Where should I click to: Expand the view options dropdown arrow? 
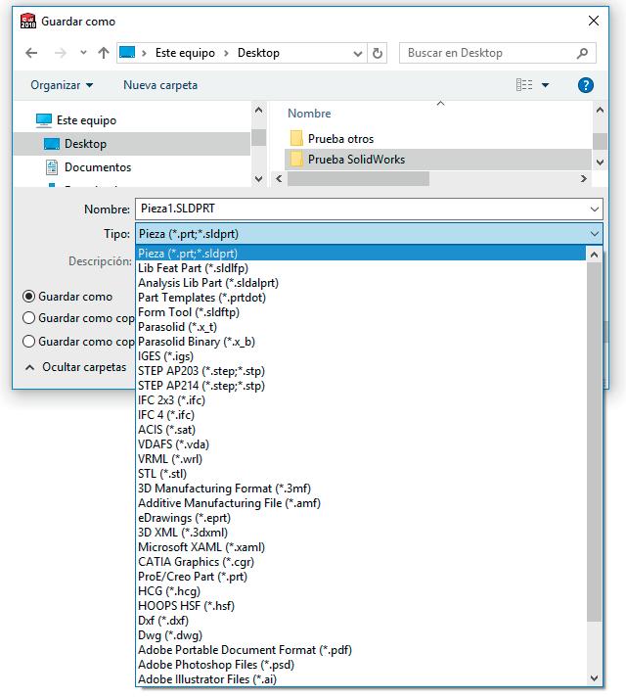[545, 85]
